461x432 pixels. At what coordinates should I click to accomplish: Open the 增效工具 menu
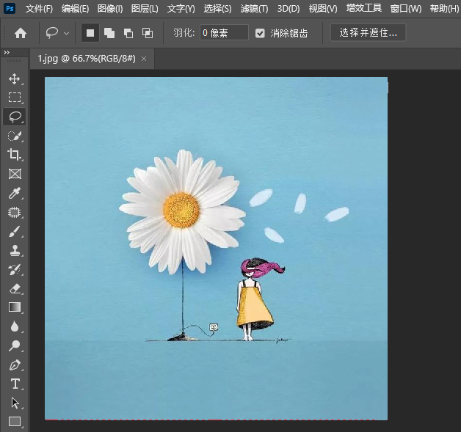click(x=363, y=8)
